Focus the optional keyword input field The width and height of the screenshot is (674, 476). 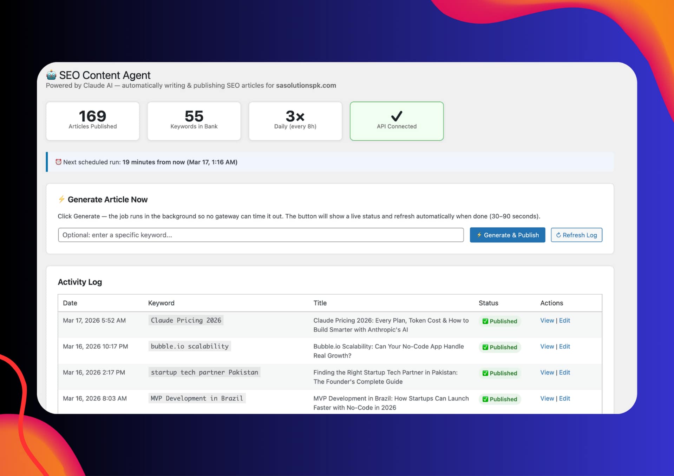pyautogui.click(x=261, y=235)
